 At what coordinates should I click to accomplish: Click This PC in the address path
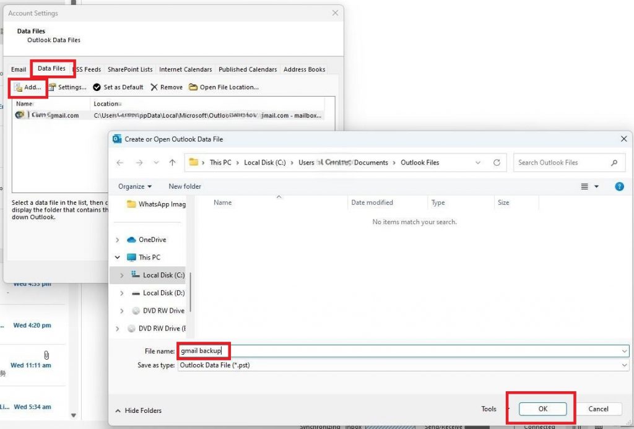point(220,163)
